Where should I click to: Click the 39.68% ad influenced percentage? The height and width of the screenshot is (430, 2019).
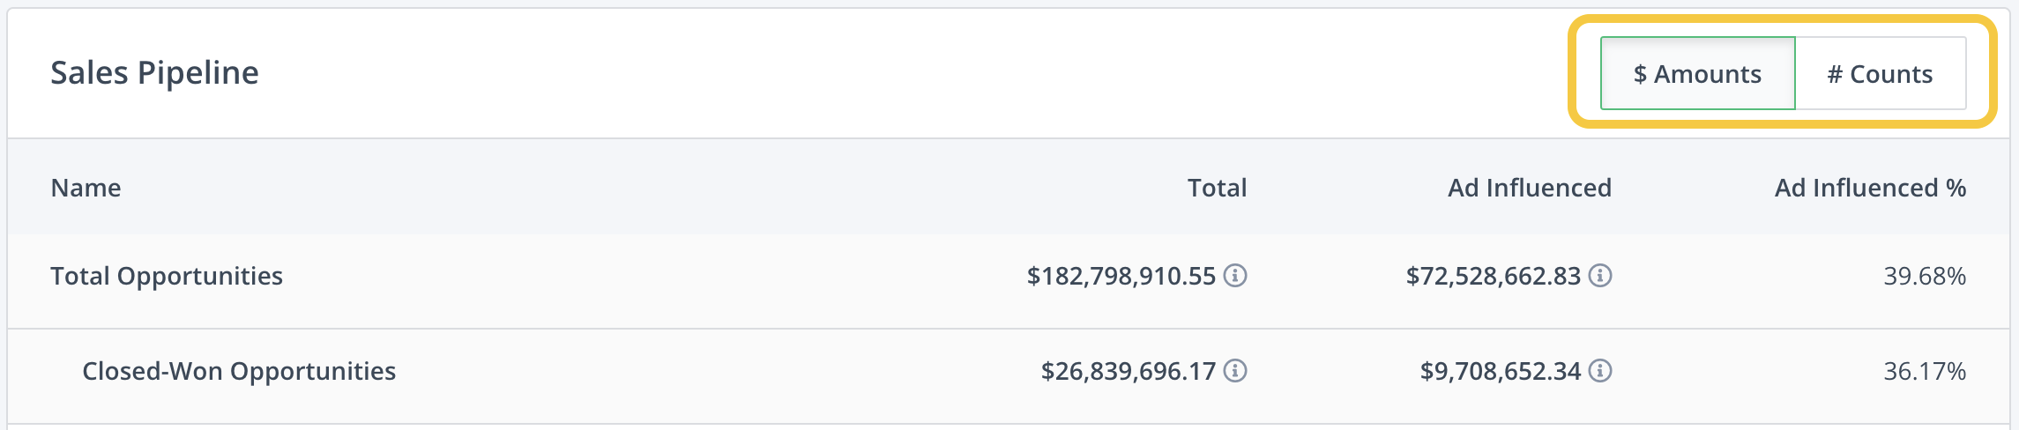[1925, 276]
